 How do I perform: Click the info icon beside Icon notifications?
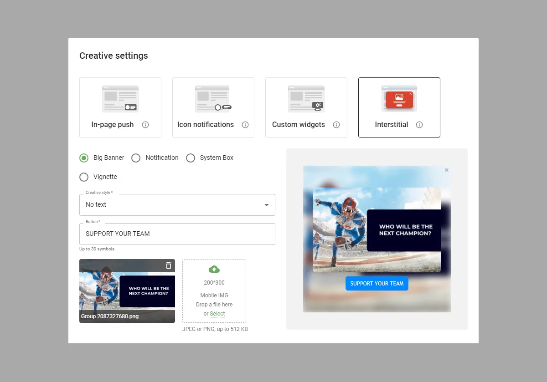245,125
